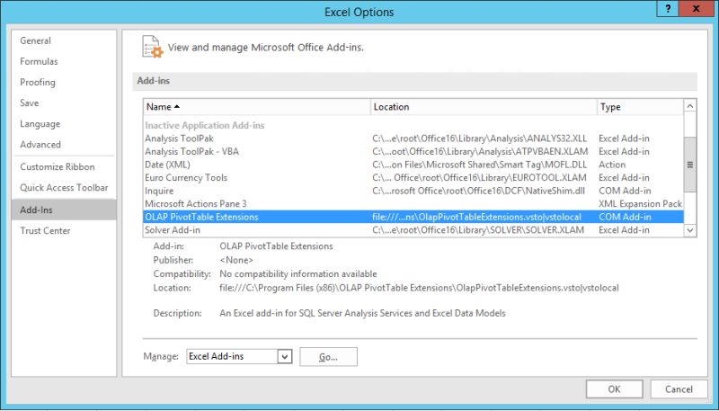Click the Action type cell
The image size is (719, 411).
point(612,165)
